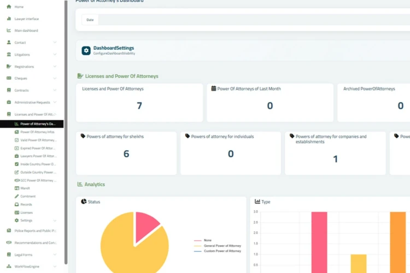Open the Comitment page
The image size is (410, 273).
(28, 196)
